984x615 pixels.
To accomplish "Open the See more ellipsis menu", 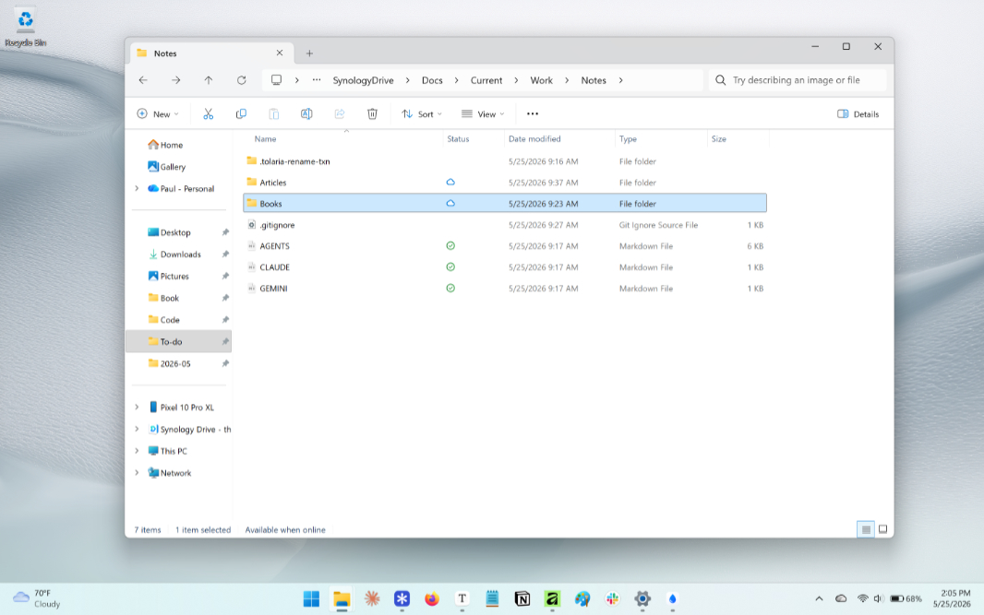I will click(533, 114).
